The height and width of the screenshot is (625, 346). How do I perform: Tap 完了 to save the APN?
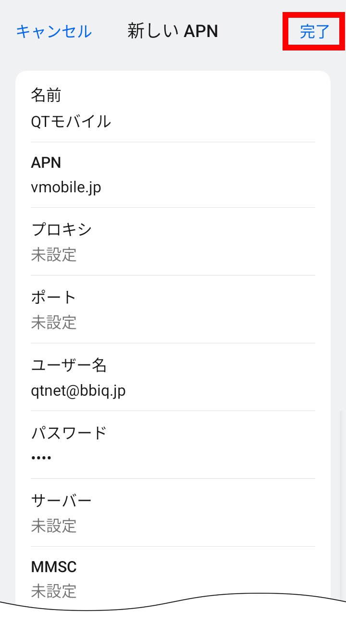(x=314, y=32)
